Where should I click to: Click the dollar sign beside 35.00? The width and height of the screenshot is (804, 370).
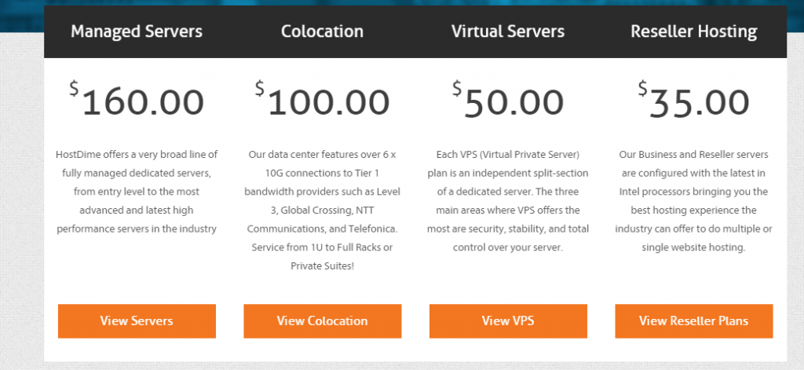(x=641, y=89)
